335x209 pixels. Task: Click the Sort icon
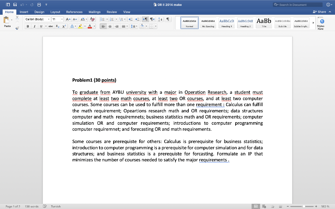[x=160, y=19]
